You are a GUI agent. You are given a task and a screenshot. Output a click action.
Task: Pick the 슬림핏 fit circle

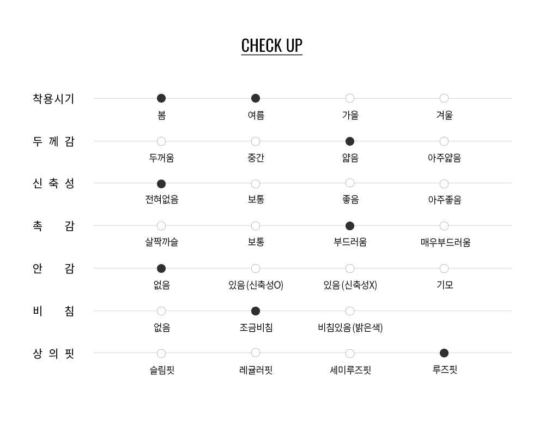[x=161, y=354]
